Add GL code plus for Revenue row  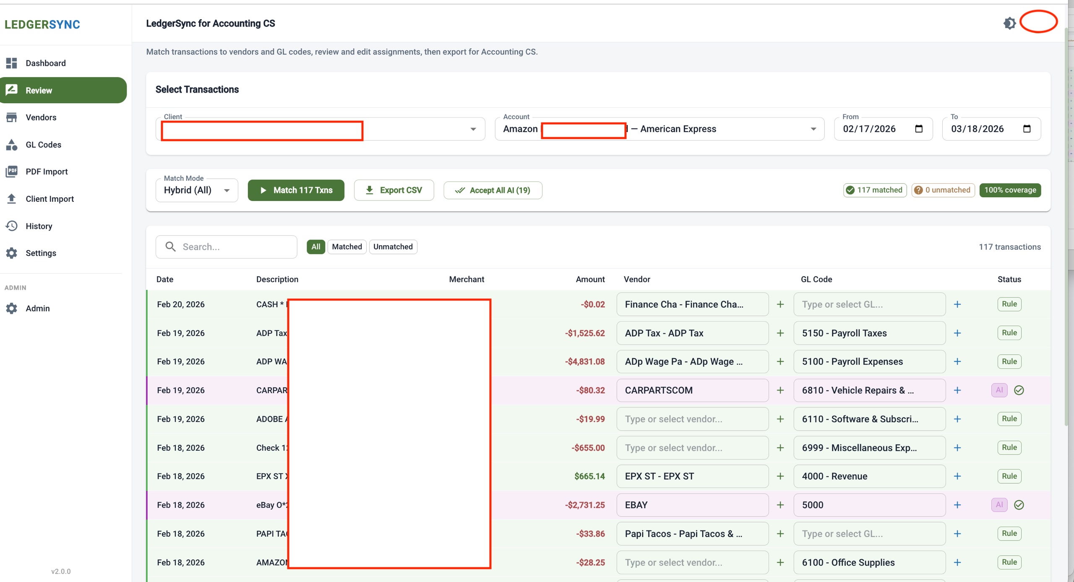[x=957, y=476]
